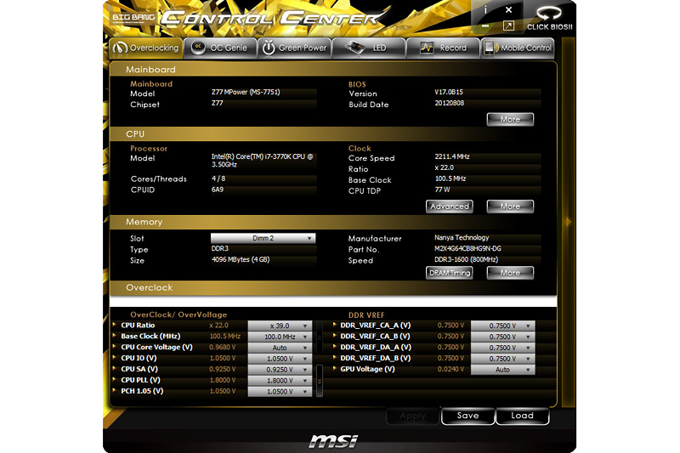Click the Load profile button
The width and height of the screenshot is (680, 453).
(522, 416)
